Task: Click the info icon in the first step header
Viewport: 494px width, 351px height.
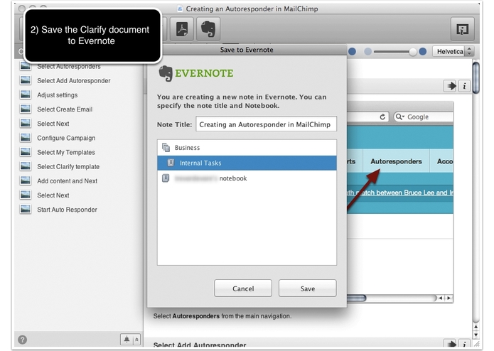Action: [464, 86]
